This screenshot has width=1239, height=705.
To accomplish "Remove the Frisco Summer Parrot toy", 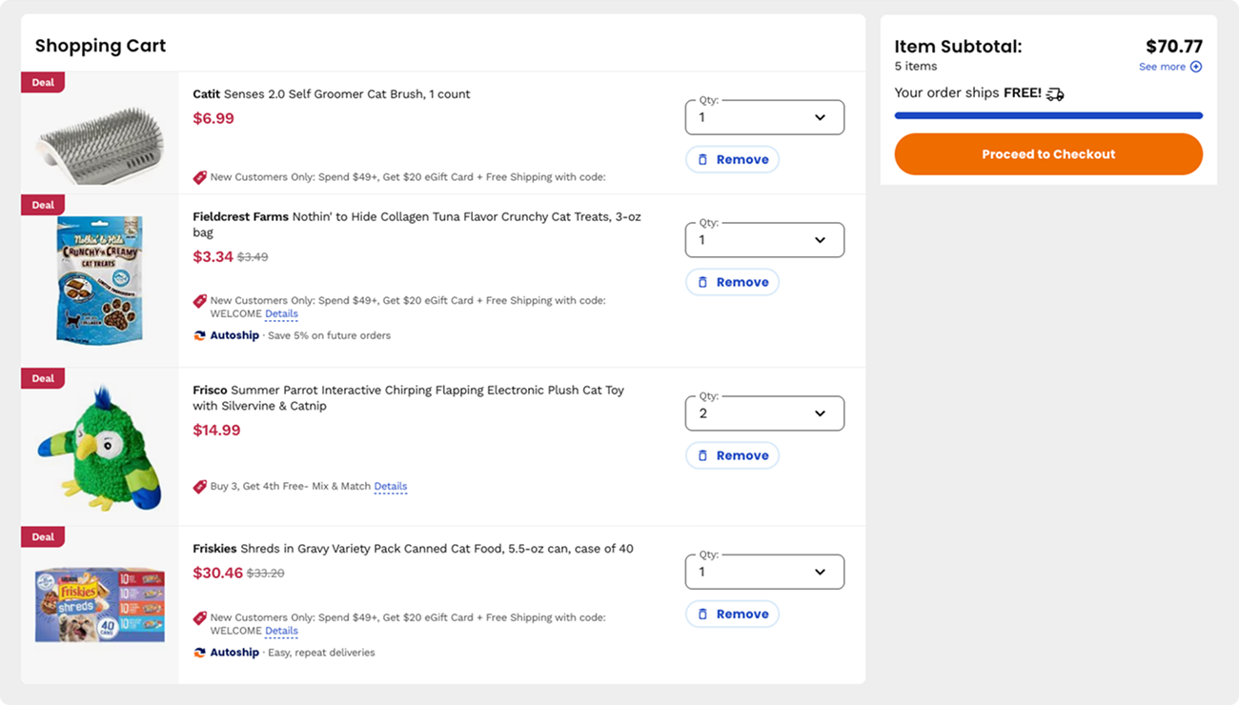I will point(732,455).
